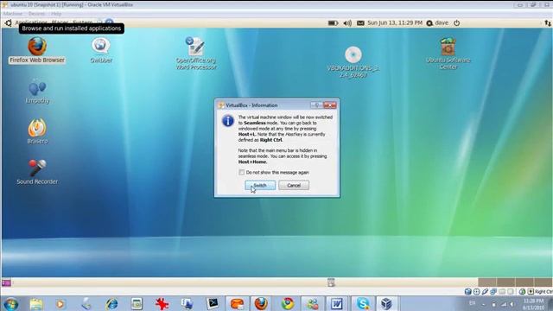Click VirtualBox hard disk activity status icon

pyautogui.click(x=467, y=292)
